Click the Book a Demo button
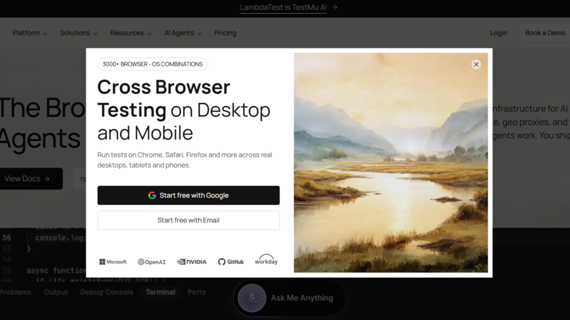 [545, 33]
